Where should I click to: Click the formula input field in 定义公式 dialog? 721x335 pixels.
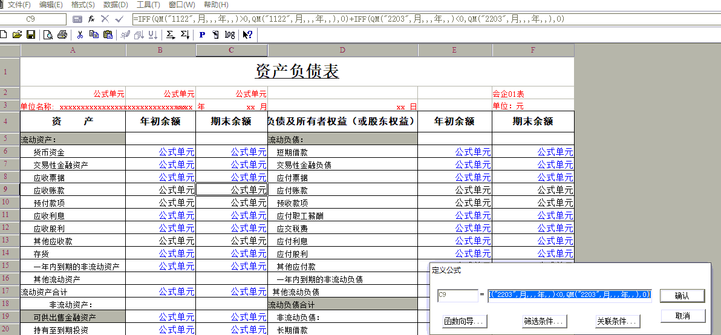coord(570,296)
